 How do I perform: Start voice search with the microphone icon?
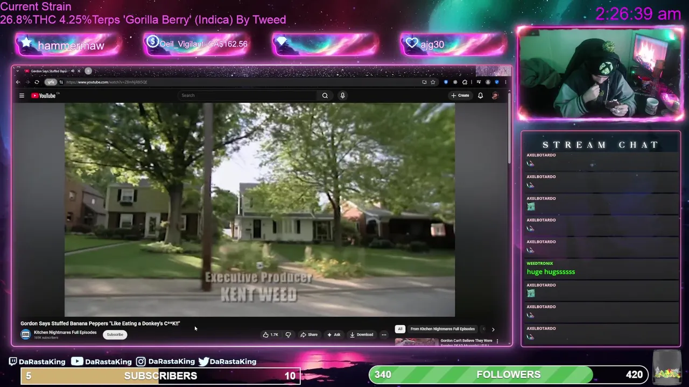(x=342, y=96)
